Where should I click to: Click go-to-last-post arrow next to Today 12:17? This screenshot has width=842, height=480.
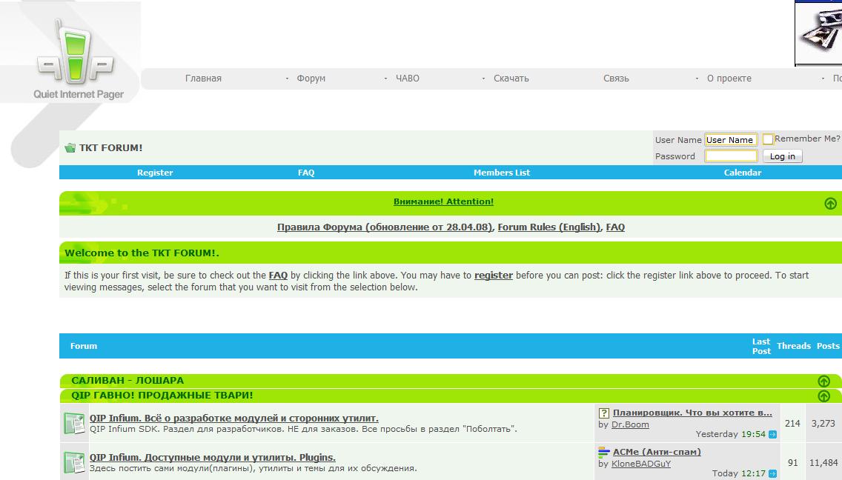click(x=772, y=473)
